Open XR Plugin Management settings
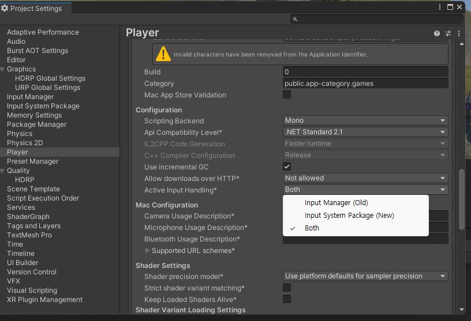 click(x=44, y=300)
